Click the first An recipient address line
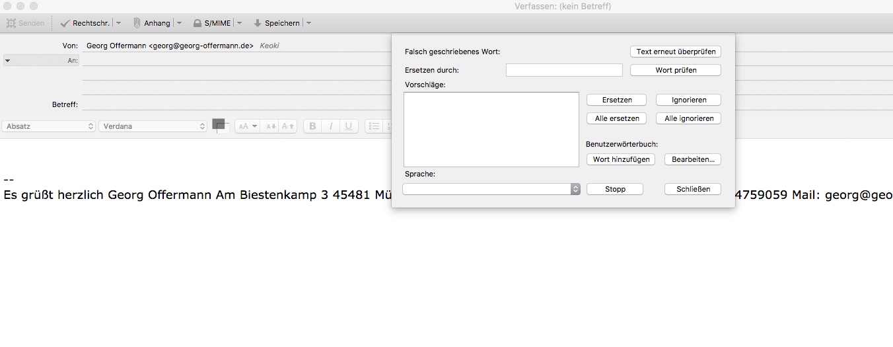This screenshot has width=893, height=347. tap(236, 60)
